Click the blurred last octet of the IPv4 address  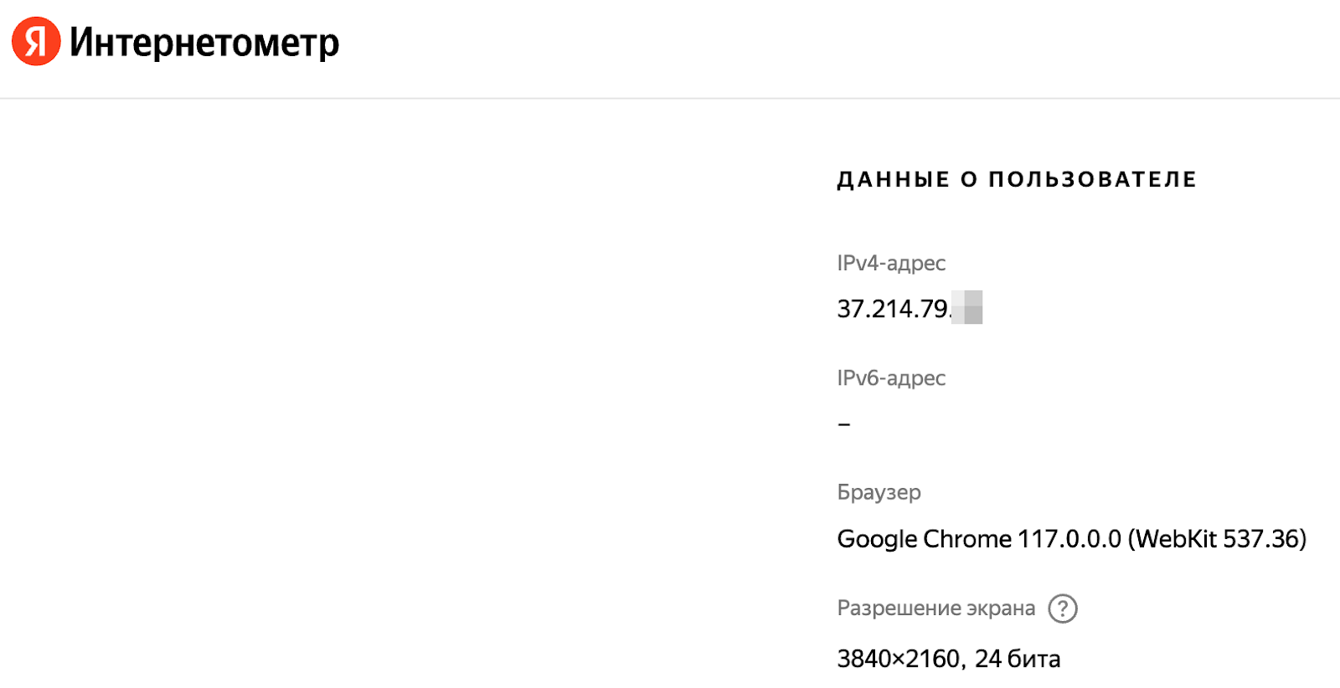[967, 308]
